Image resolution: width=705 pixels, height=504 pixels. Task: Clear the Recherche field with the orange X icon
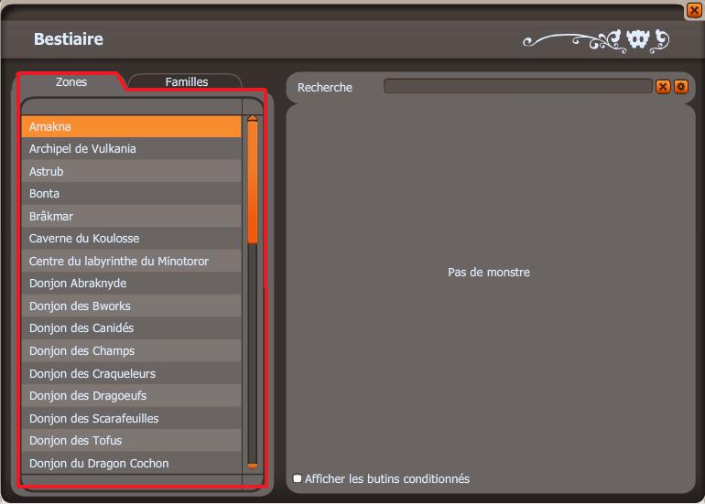(x=663, y=87)
